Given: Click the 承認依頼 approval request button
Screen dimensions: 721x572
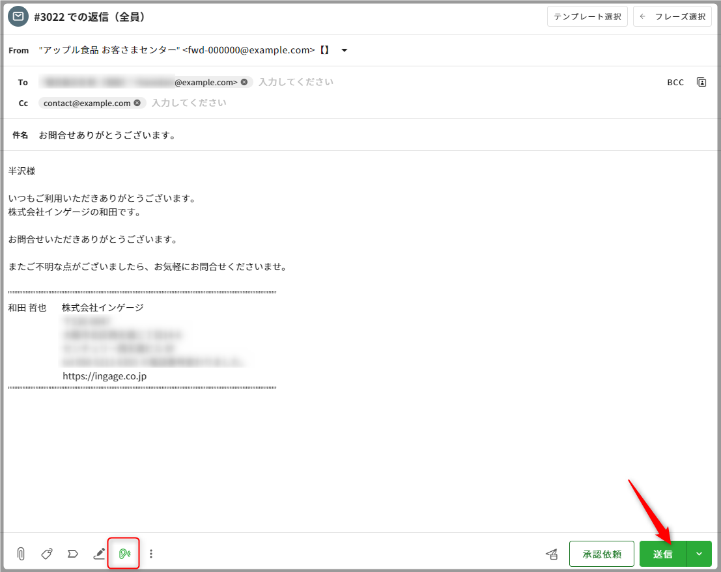Looking at the screenshot, I should (x=601, y=554).
